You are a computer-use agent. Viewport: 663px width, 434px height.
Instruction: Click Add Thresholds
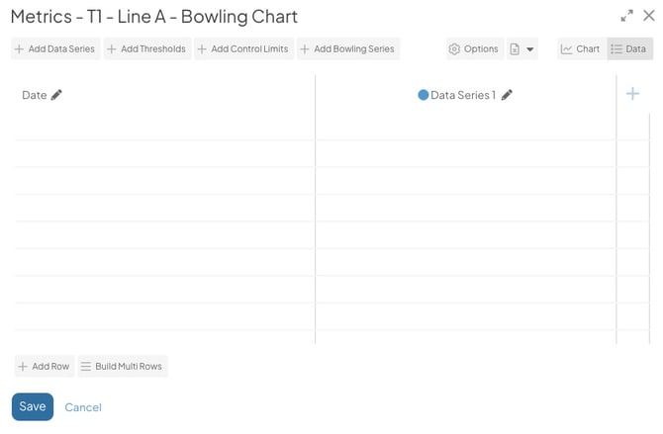coord(147,49)
